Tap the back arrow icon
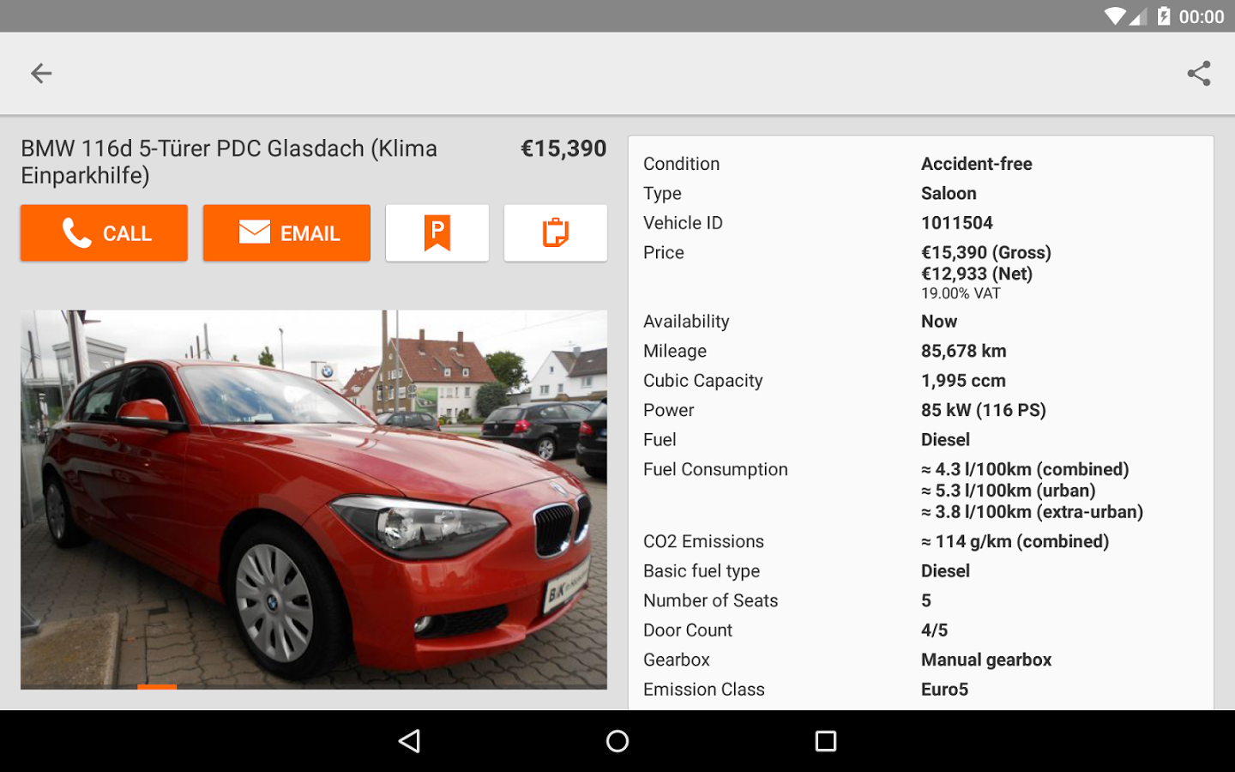The width and height of the screenshot is (1235, 772). [x=41, y=74]
